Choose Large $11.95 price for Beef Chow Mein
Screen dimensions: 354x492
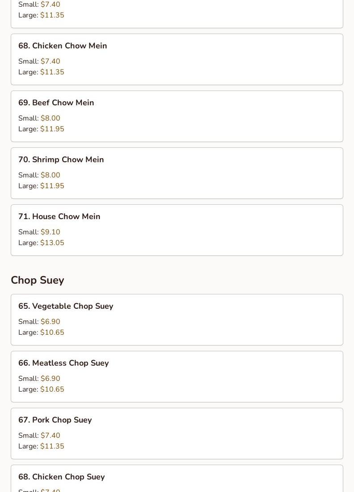coord(41,129)
